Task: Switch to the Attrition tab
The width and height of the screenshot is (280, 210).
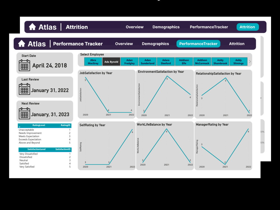Action: click(237, 44)
